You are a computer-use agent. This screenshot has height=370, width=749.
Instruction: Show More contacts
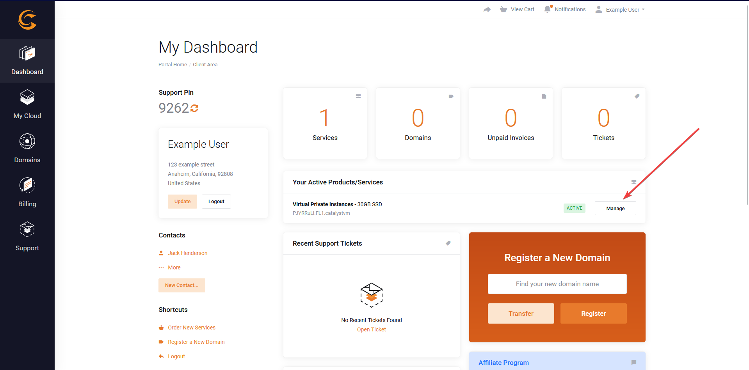point(174,267)
